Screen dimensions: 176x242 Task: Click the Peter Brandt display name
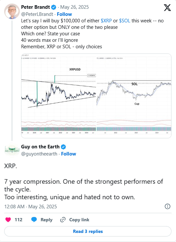[x=36, y=7]
